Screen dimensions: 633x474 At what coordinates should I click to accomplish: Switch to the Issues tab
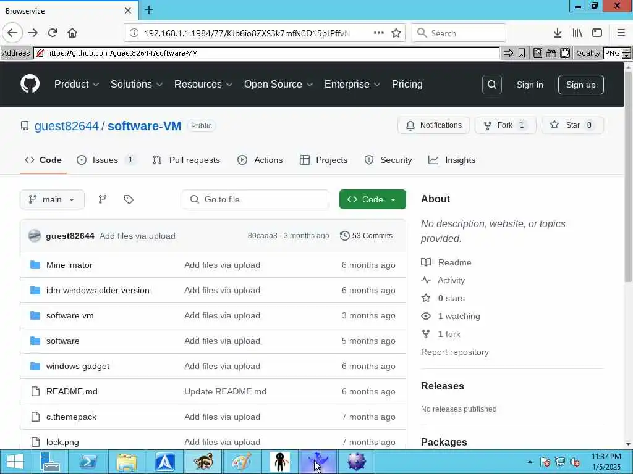click(106, 160)
